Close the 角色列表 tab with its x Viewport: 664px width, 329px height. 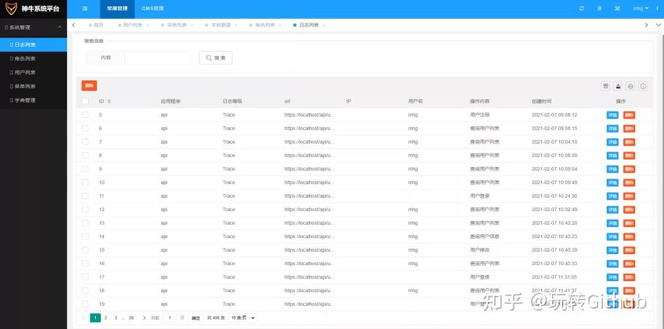pos(280,25)
